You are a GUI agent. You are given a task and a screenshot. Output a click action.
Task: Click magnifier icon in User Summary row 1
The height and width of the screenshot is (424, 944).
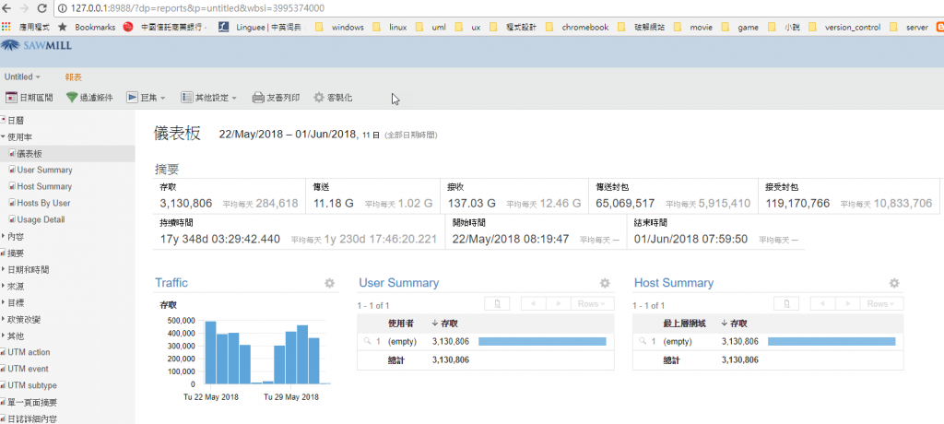[367, 341]
